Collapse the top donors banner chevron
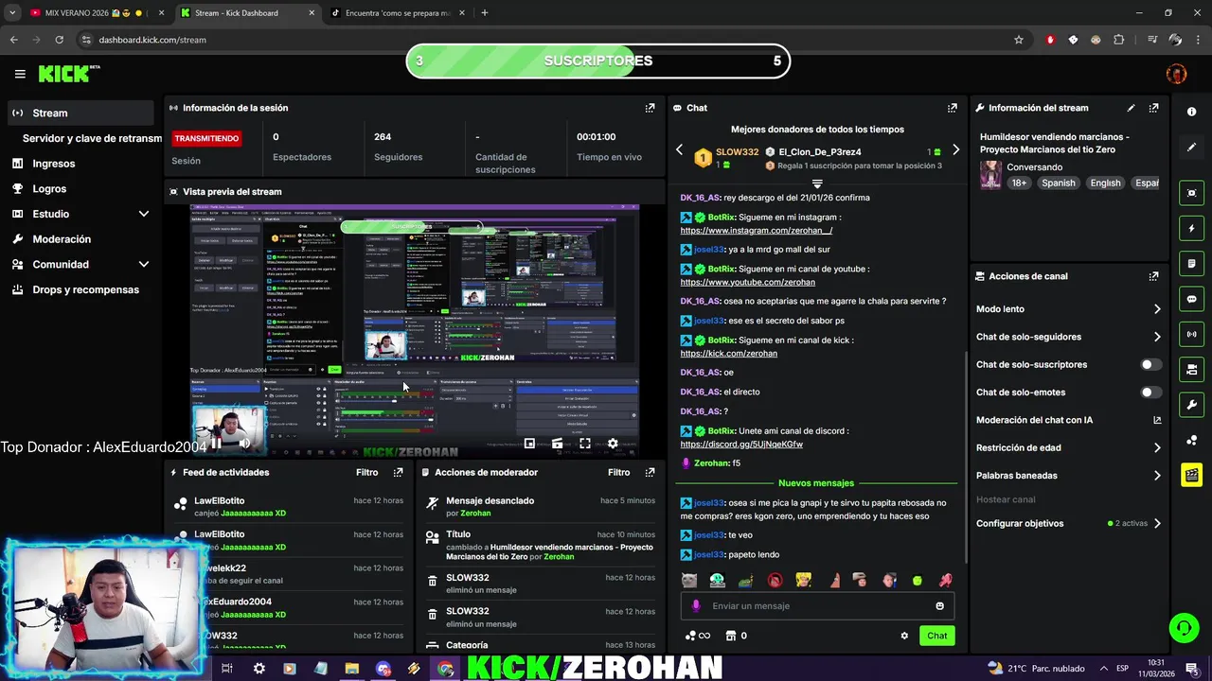The height and width of the screenshot is (681, 1212). tap(817, 183)
